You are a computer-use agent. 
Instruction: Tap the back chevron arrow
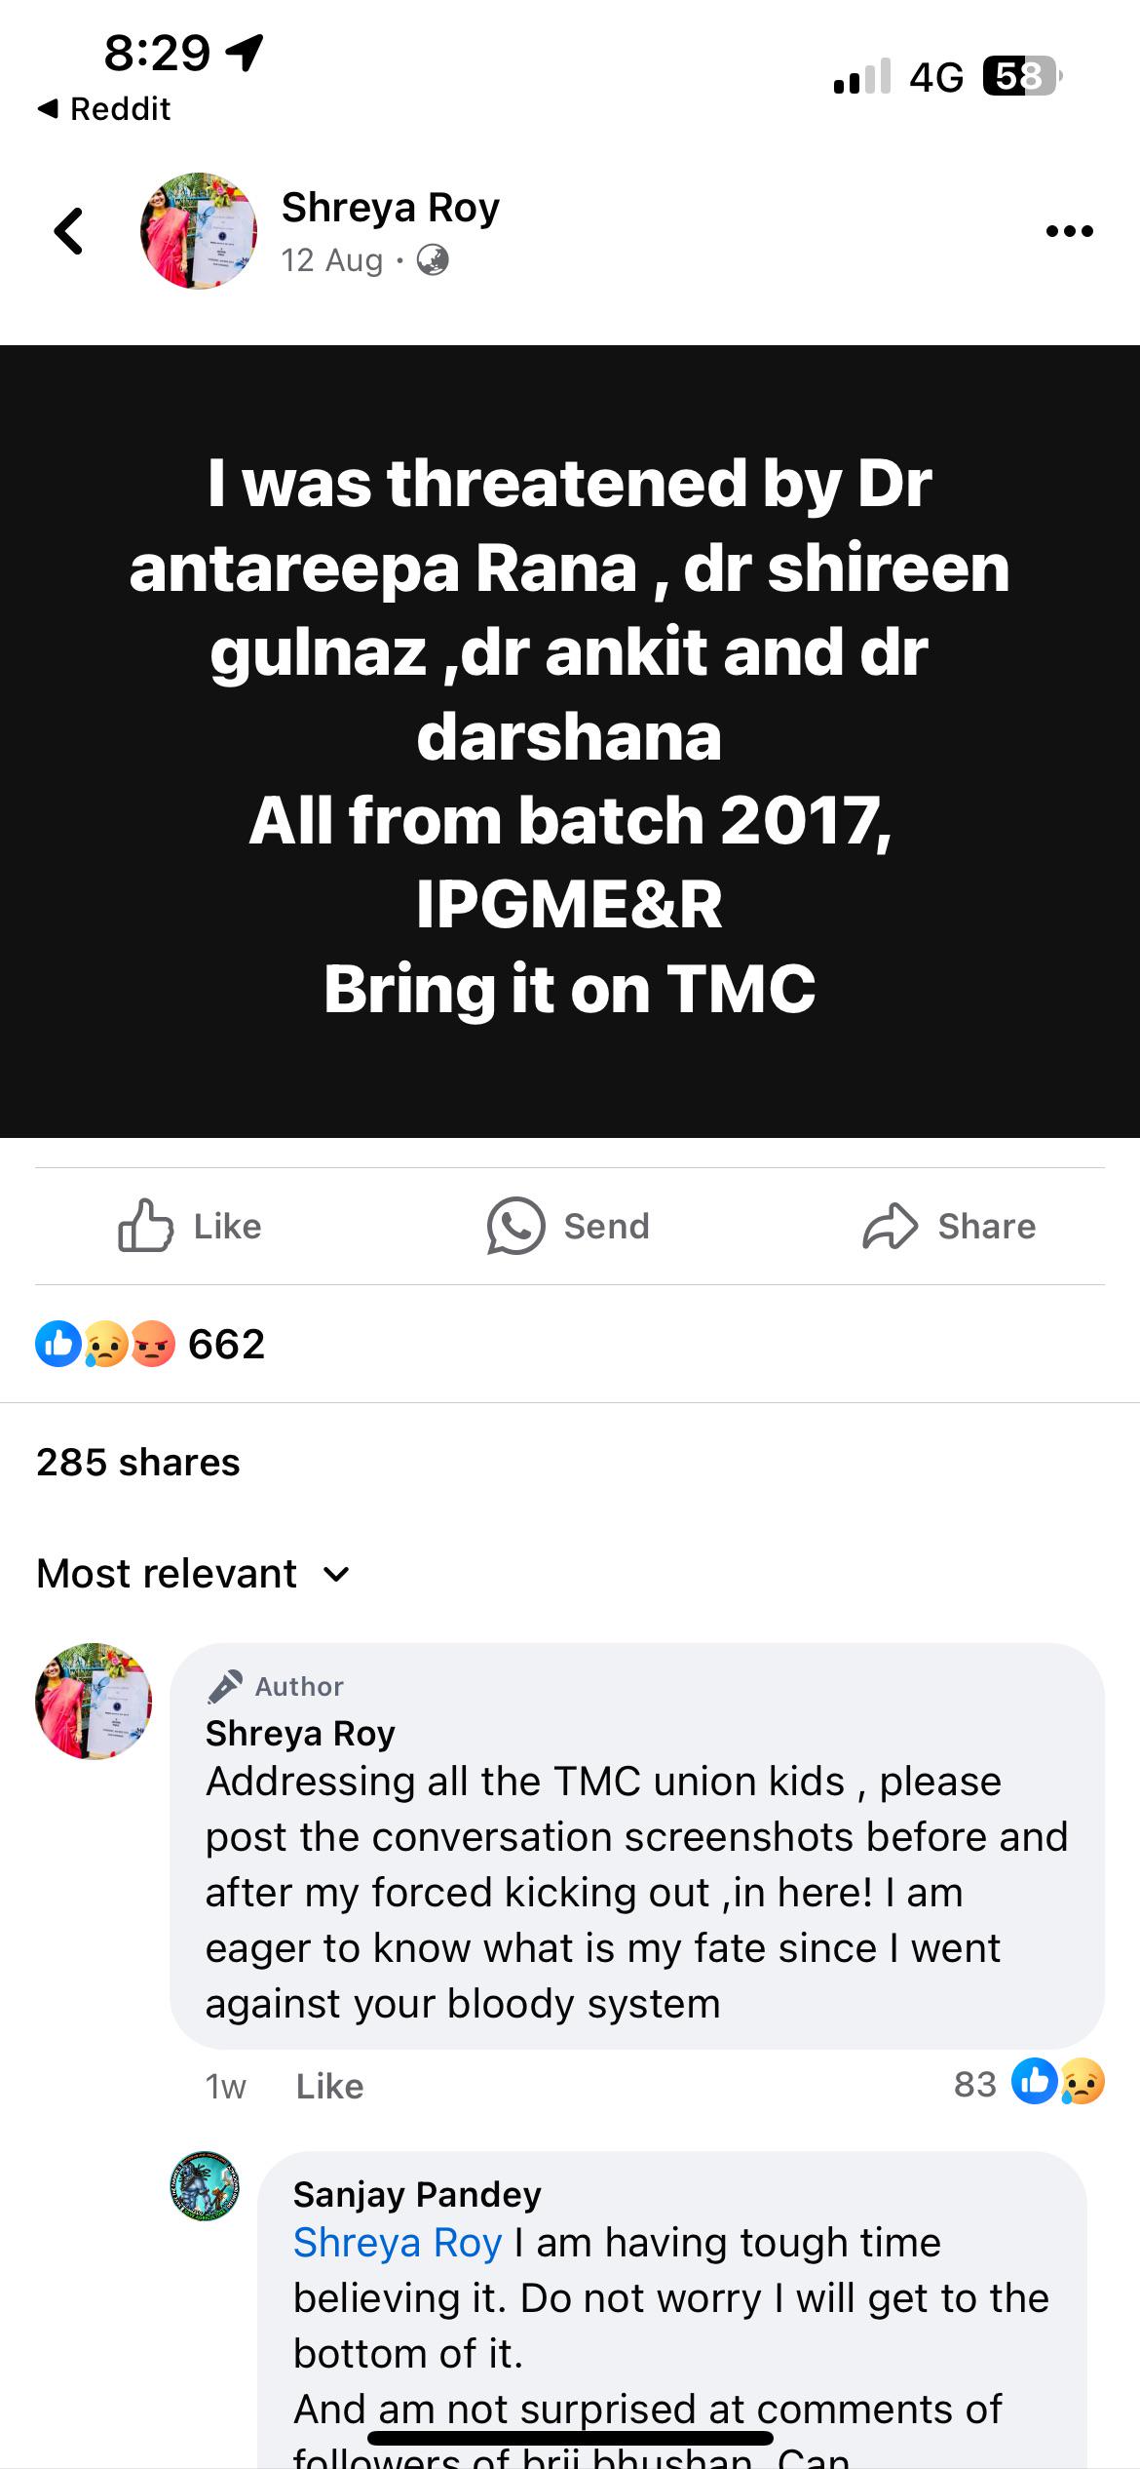(68, 231)
